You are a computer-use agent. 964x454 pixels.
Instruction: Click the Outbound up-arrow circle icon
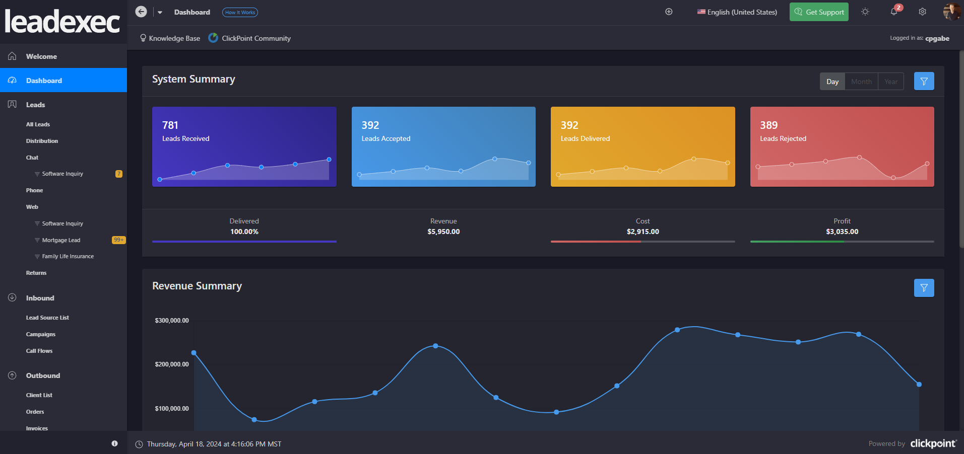coord(12,375)
